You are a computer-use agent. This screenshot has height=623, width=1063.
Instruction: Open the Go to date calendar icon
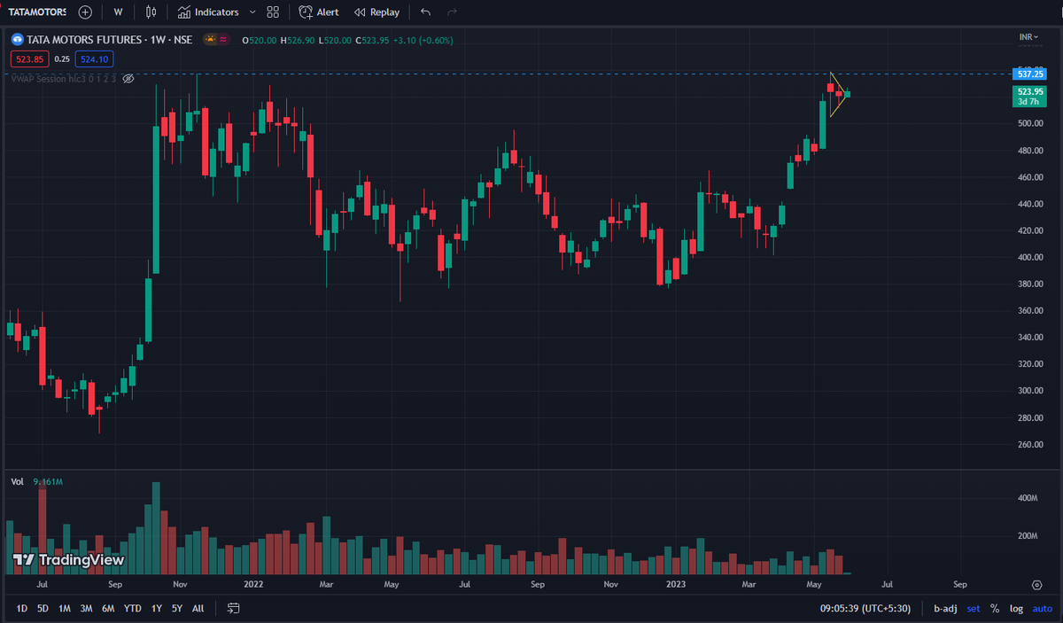point(234,609)
